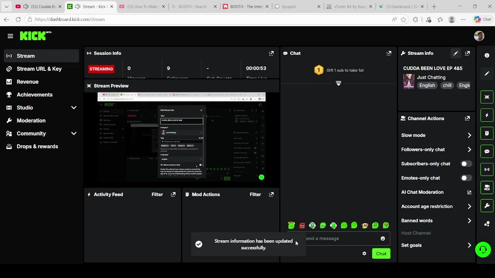Image resolution: width=495 pixels, height=278 pixels.
Task: Click the info icon in right sidebar
Action: [487, 56]
